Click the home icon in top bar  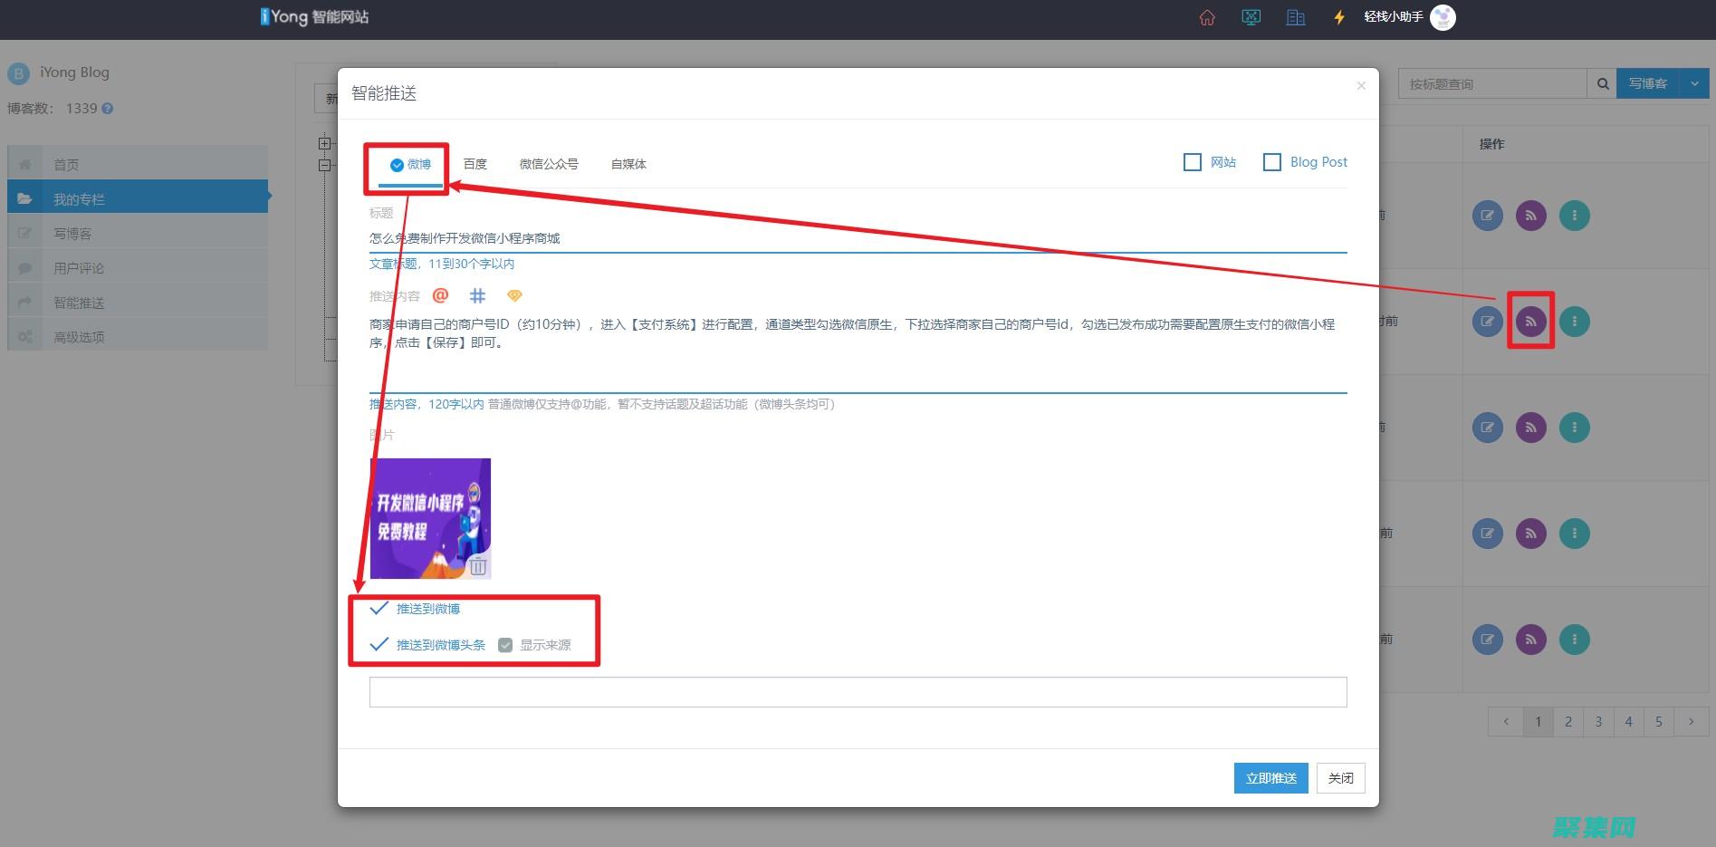[x=1206, y=17]
